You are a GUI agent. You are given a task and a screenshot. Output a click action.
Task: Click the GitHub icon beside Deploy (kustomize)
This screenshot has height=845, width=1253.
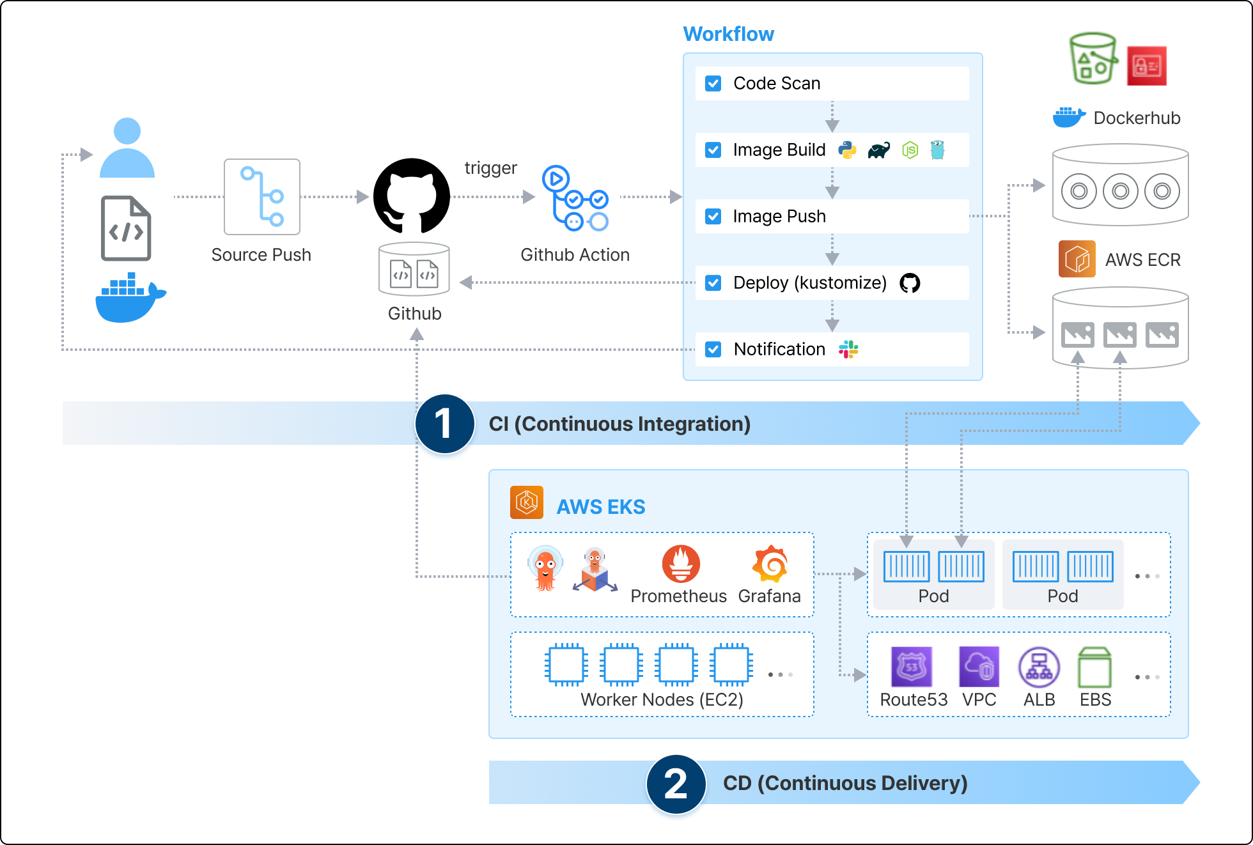tap(910, 283)
